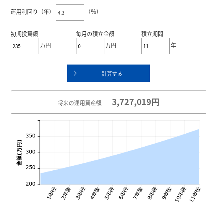Click the 5年後 axis label
This screenshot has width=206, height=202.
tap(109, 194)
